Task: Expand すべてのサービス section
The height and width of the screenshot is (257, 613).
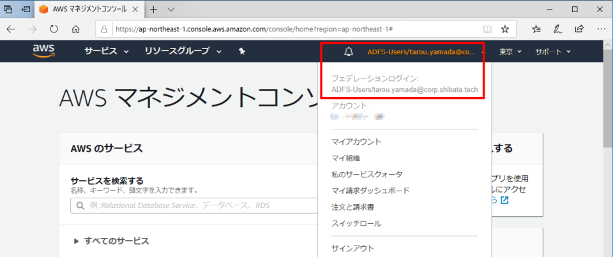Action: pos(111,241)
